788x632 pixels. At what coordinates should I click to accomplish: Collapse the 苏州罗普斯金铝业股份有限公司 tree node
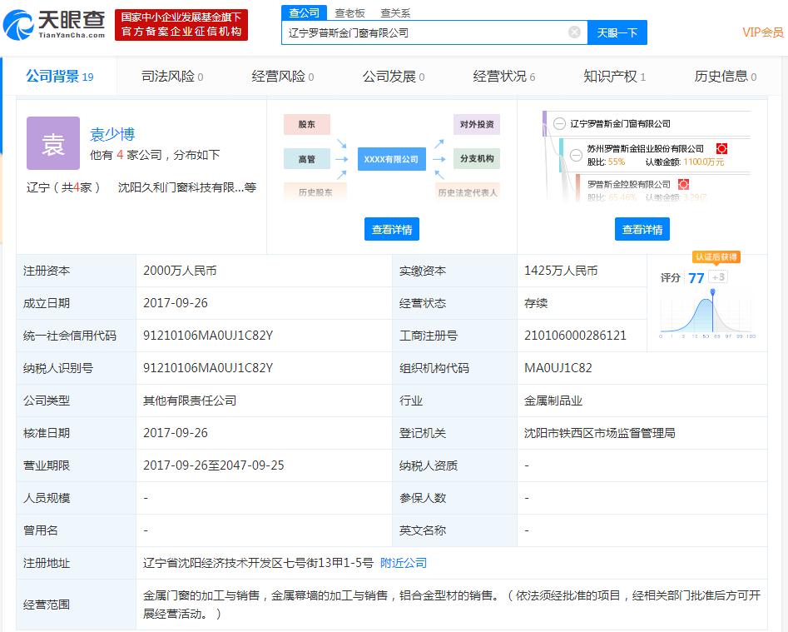[576, 155]
